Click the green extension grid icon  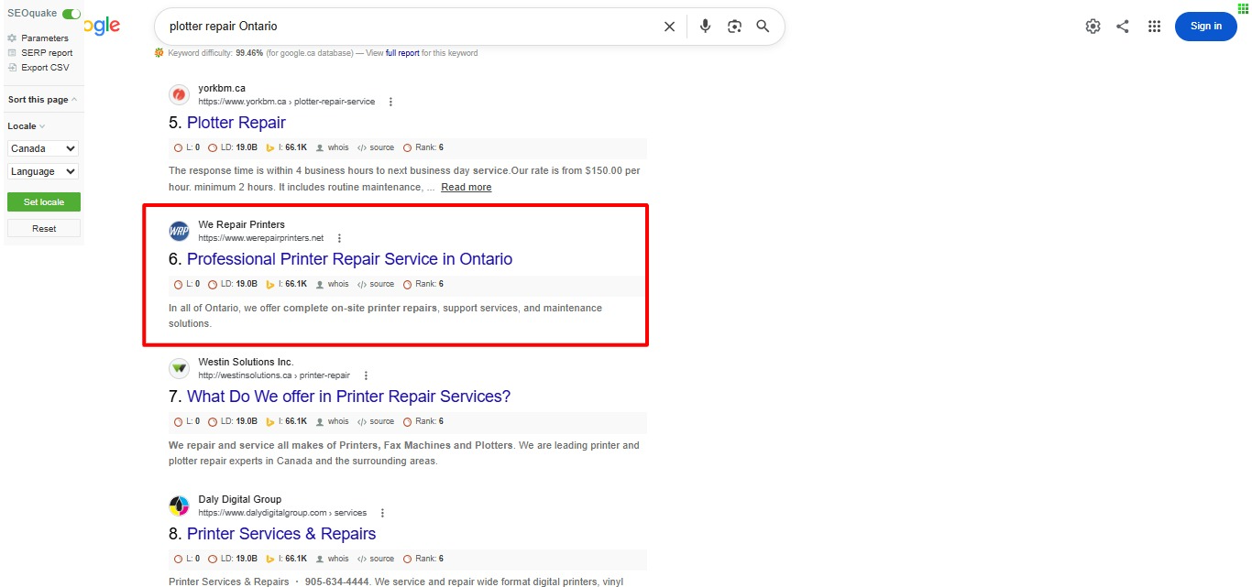point(1242,7)
